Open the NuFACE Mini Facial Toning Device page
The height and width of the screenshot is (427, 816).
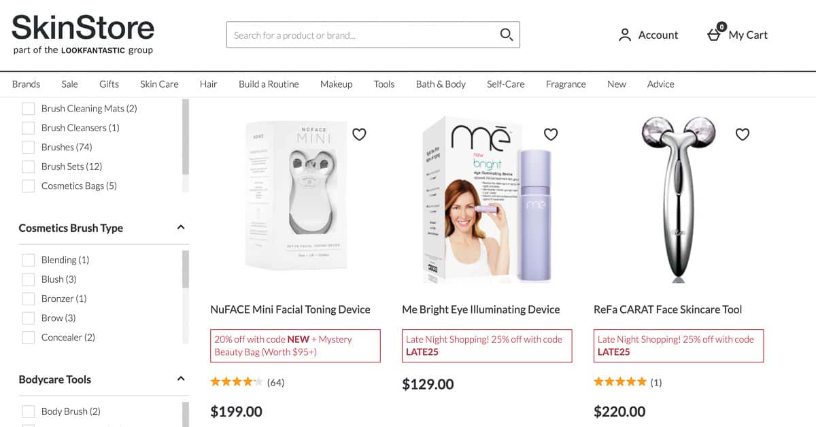point(290,309)
